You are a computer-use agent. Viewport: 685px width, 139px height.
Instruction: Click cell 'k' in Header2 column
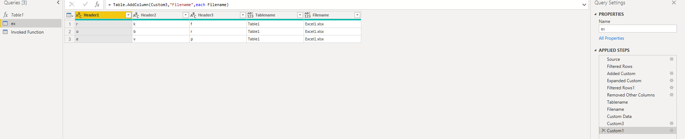pos(161,24)
